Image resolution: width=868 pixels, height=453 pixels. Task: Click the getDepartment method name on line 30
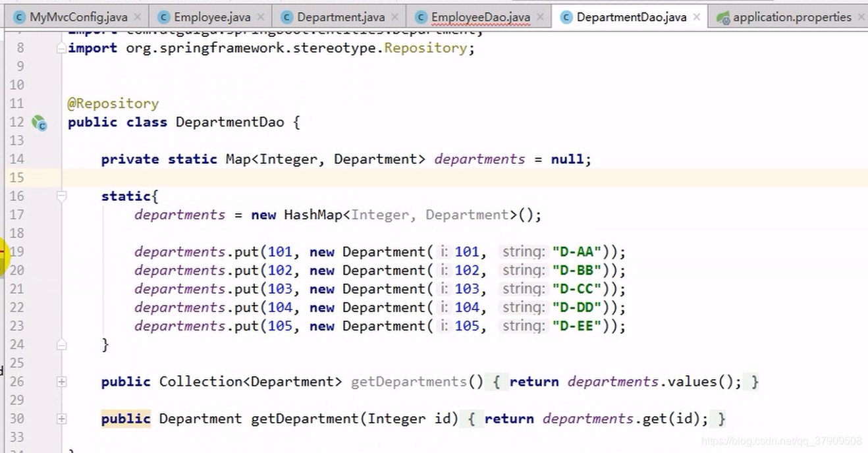tap(305, 418)
